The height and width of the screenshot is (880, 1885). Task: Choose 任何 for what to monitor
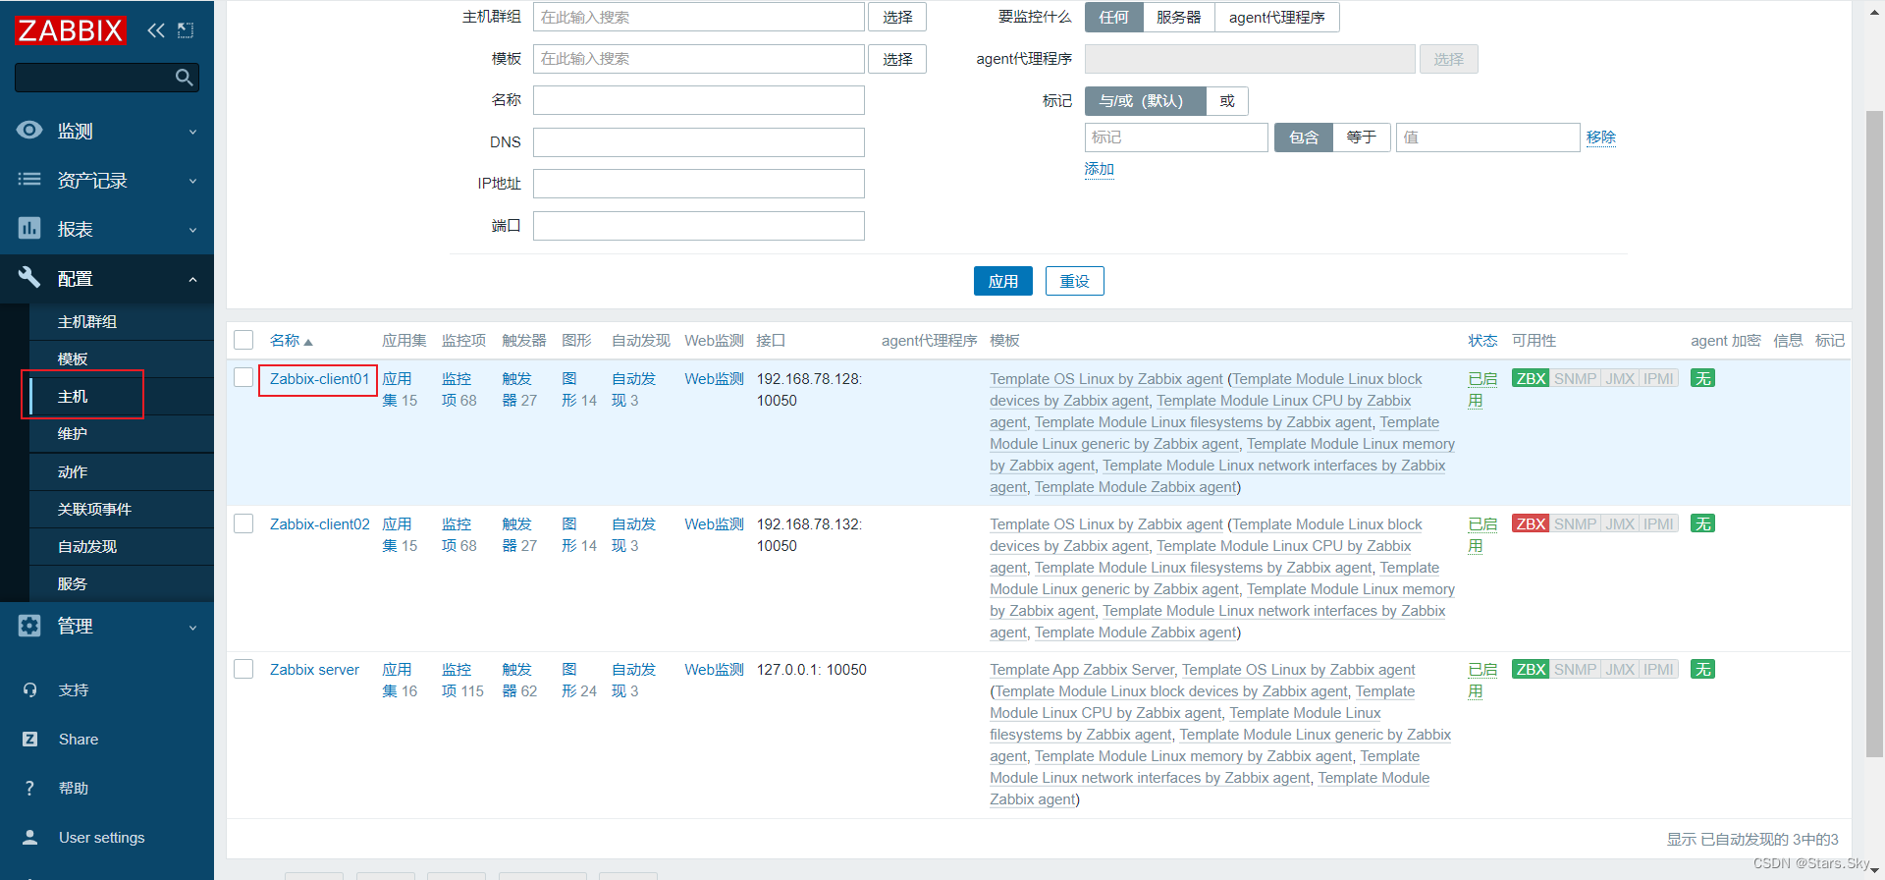pyautogui.click(x=1113, y=17)
